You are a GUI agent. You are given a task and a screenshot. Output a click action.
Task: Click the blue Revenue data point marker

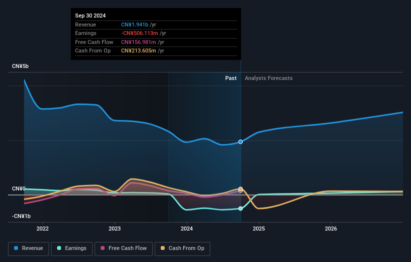point(240,142)
